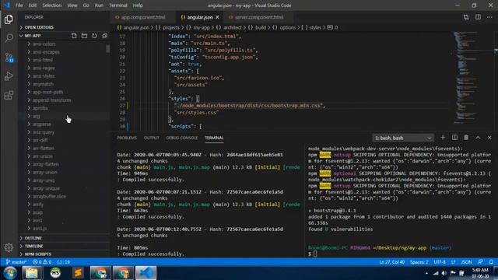The image size is (498, 280).
Task: Open the Go menu
Action: click(x=86, y=5)
